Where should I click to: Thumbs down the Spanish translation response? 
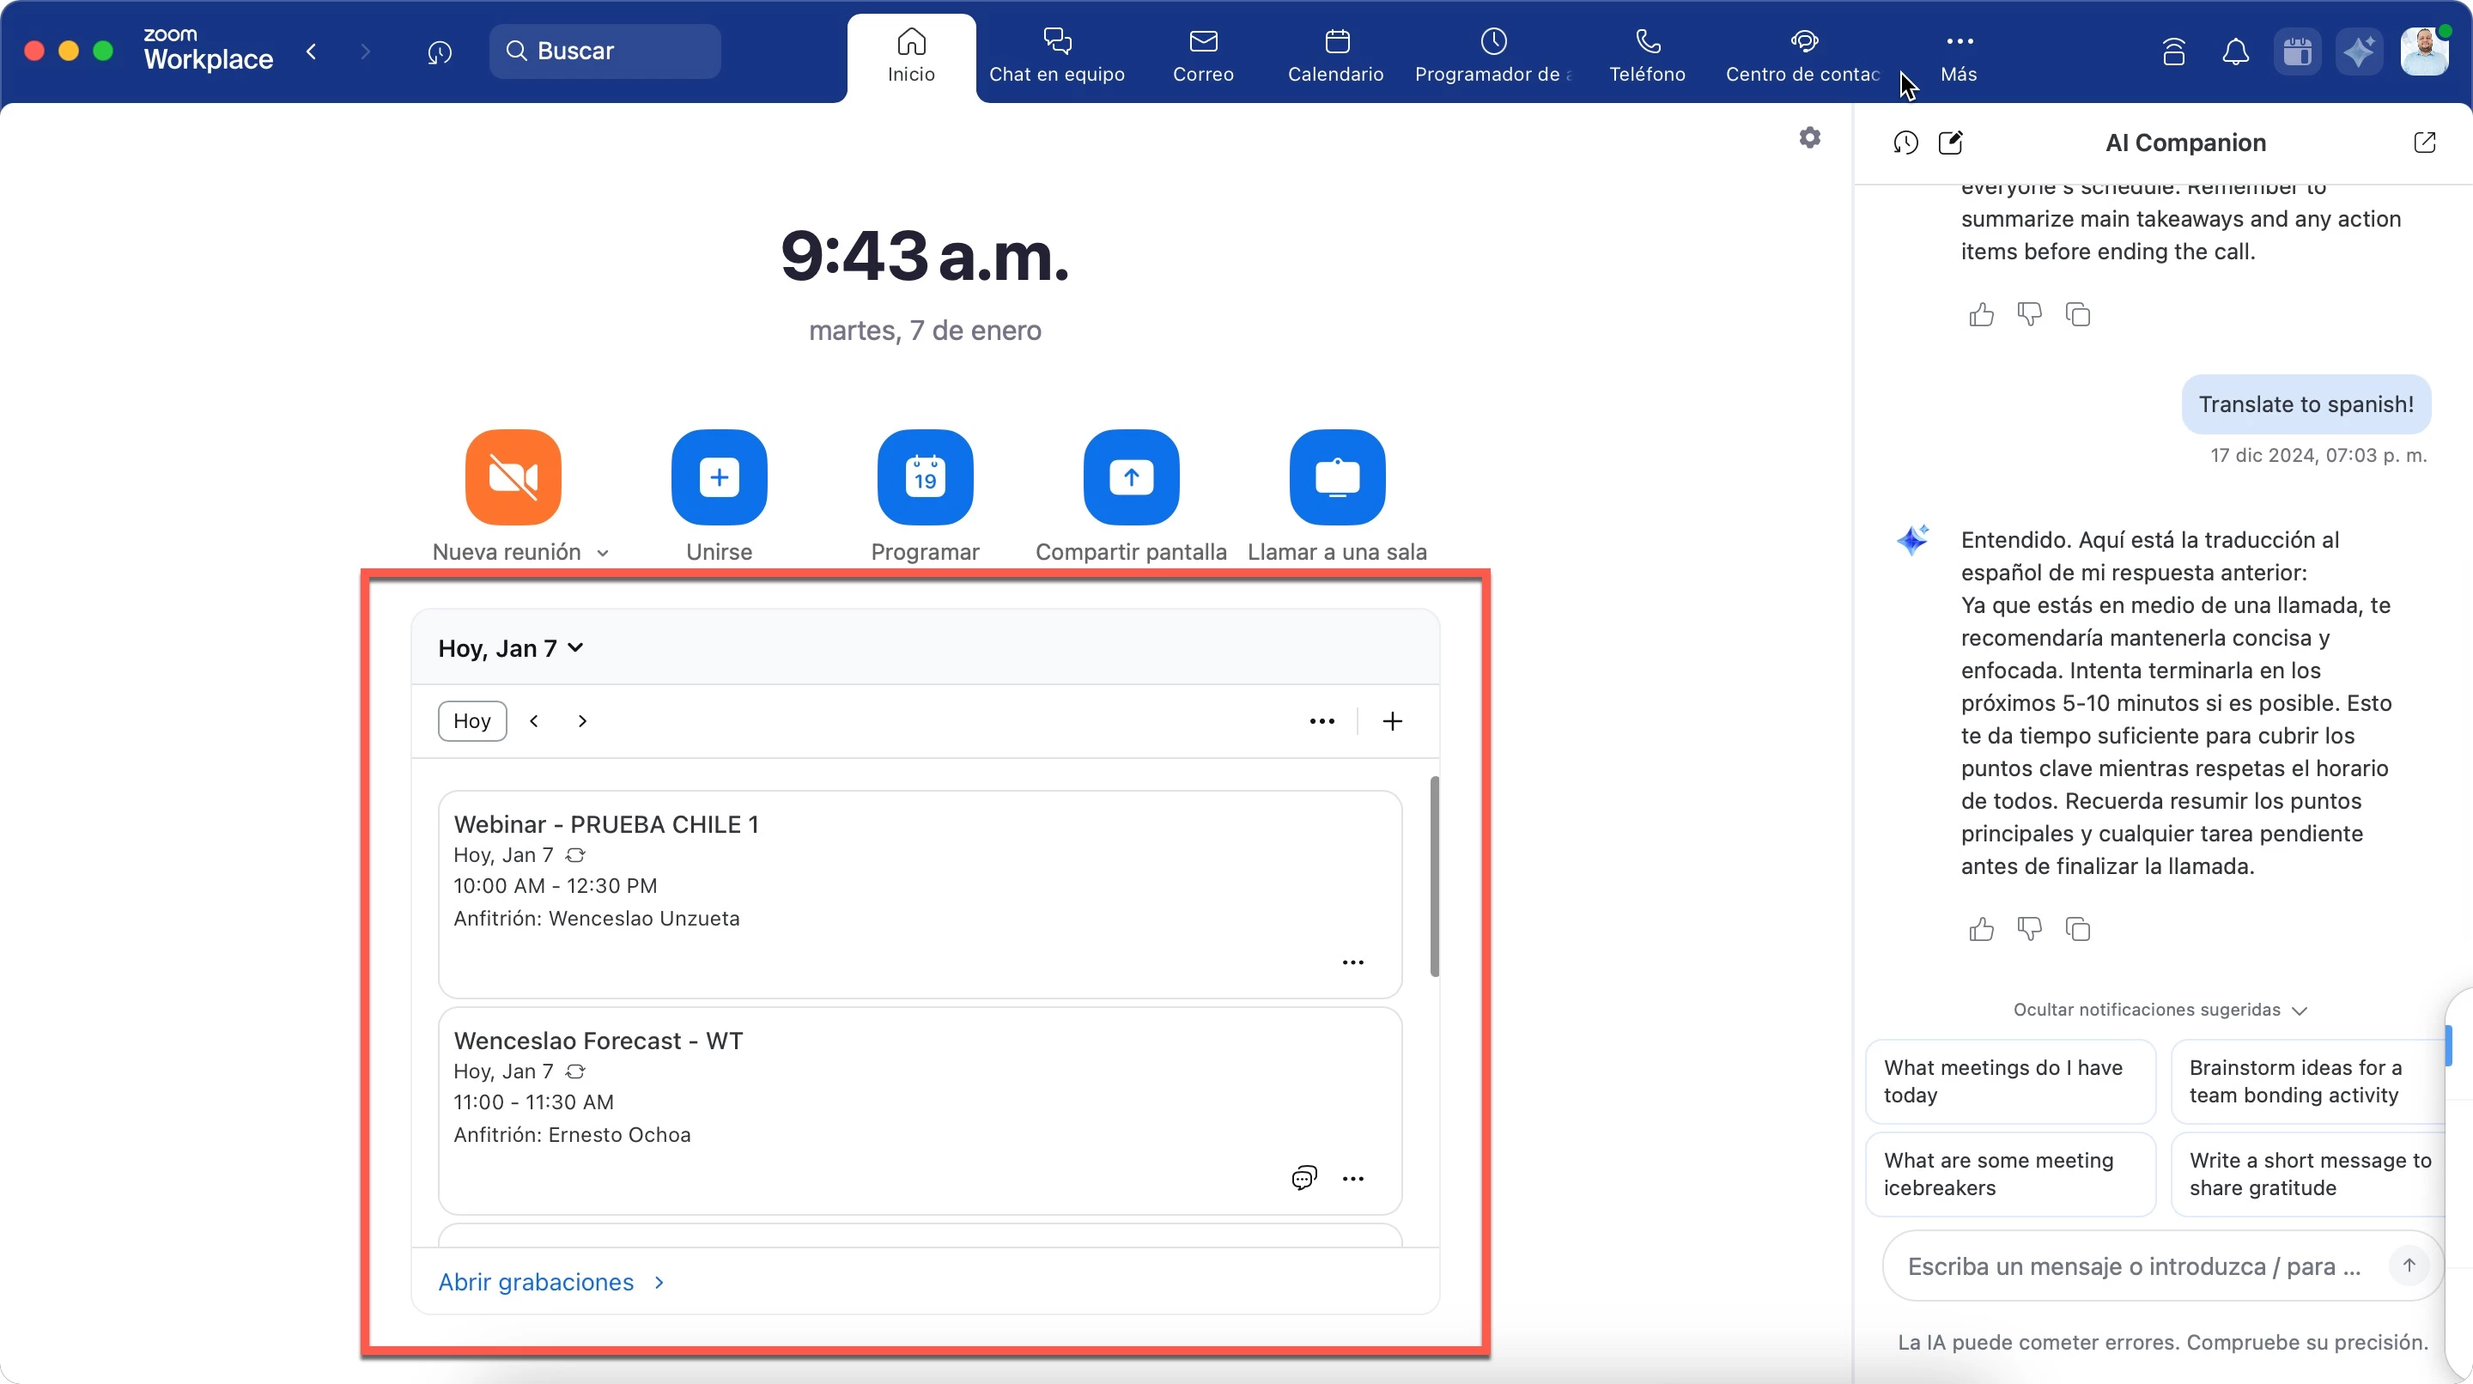[2029, 929]
